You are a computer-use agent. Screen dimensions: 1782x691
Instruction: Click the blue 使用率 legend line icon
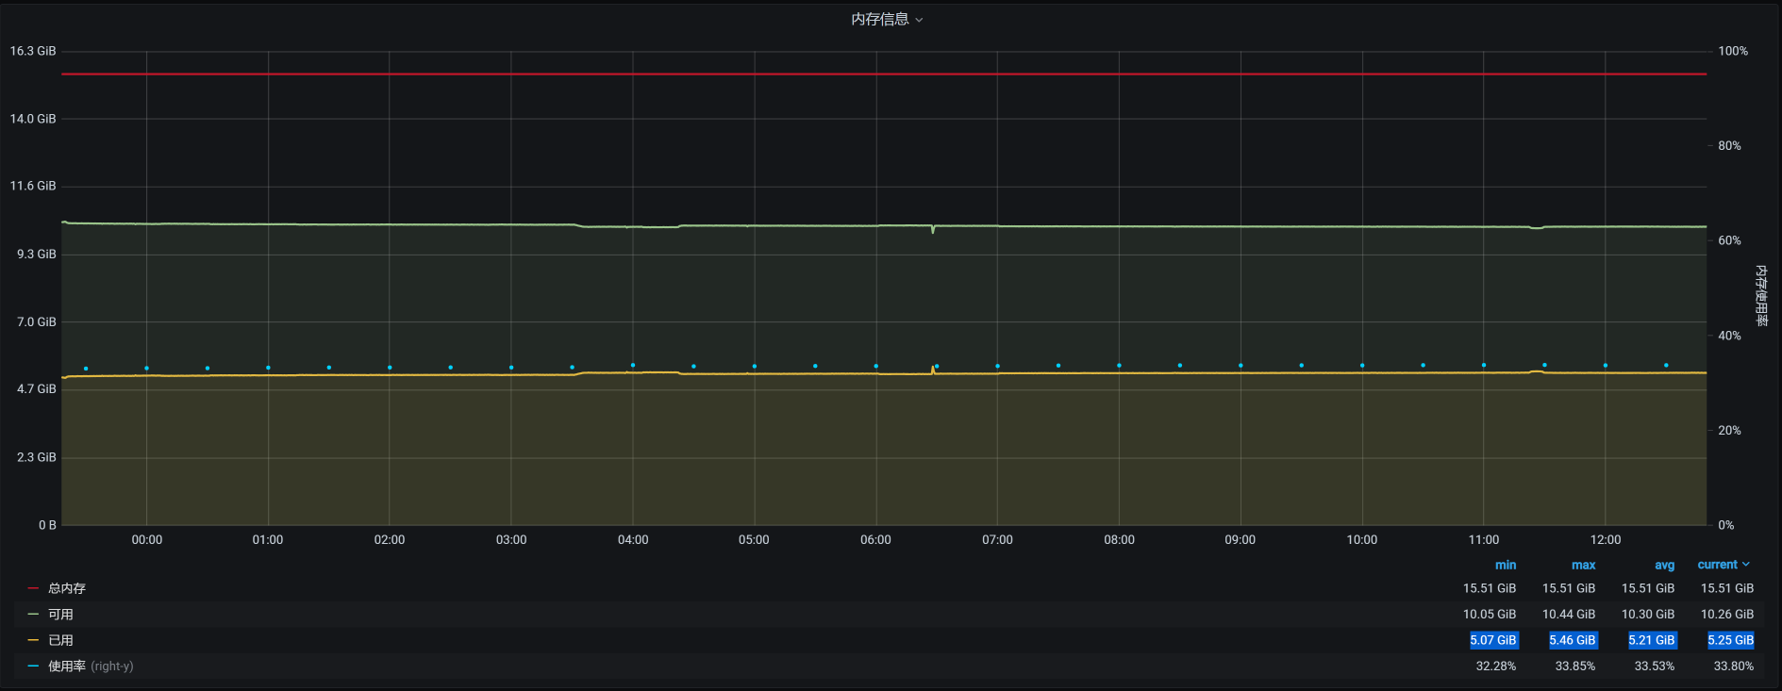pyautogui.click(x=33, y=666)
